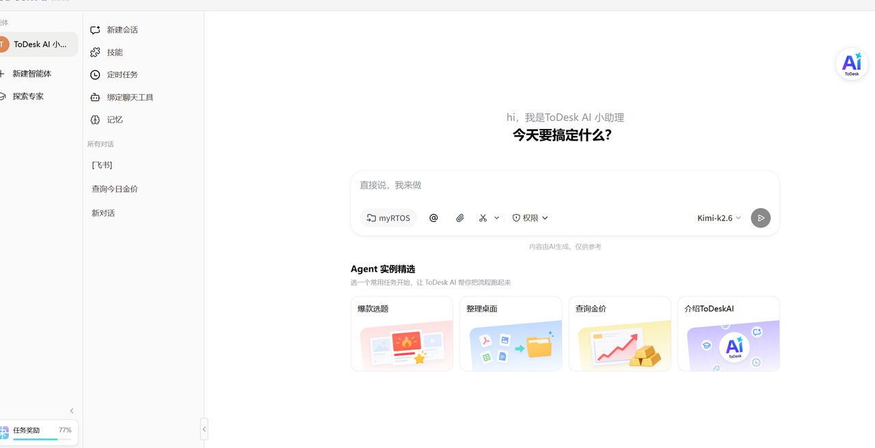Click the task reward progress bar
The height and width of the screenshot is (448, 875).
(x=42, y=439)
